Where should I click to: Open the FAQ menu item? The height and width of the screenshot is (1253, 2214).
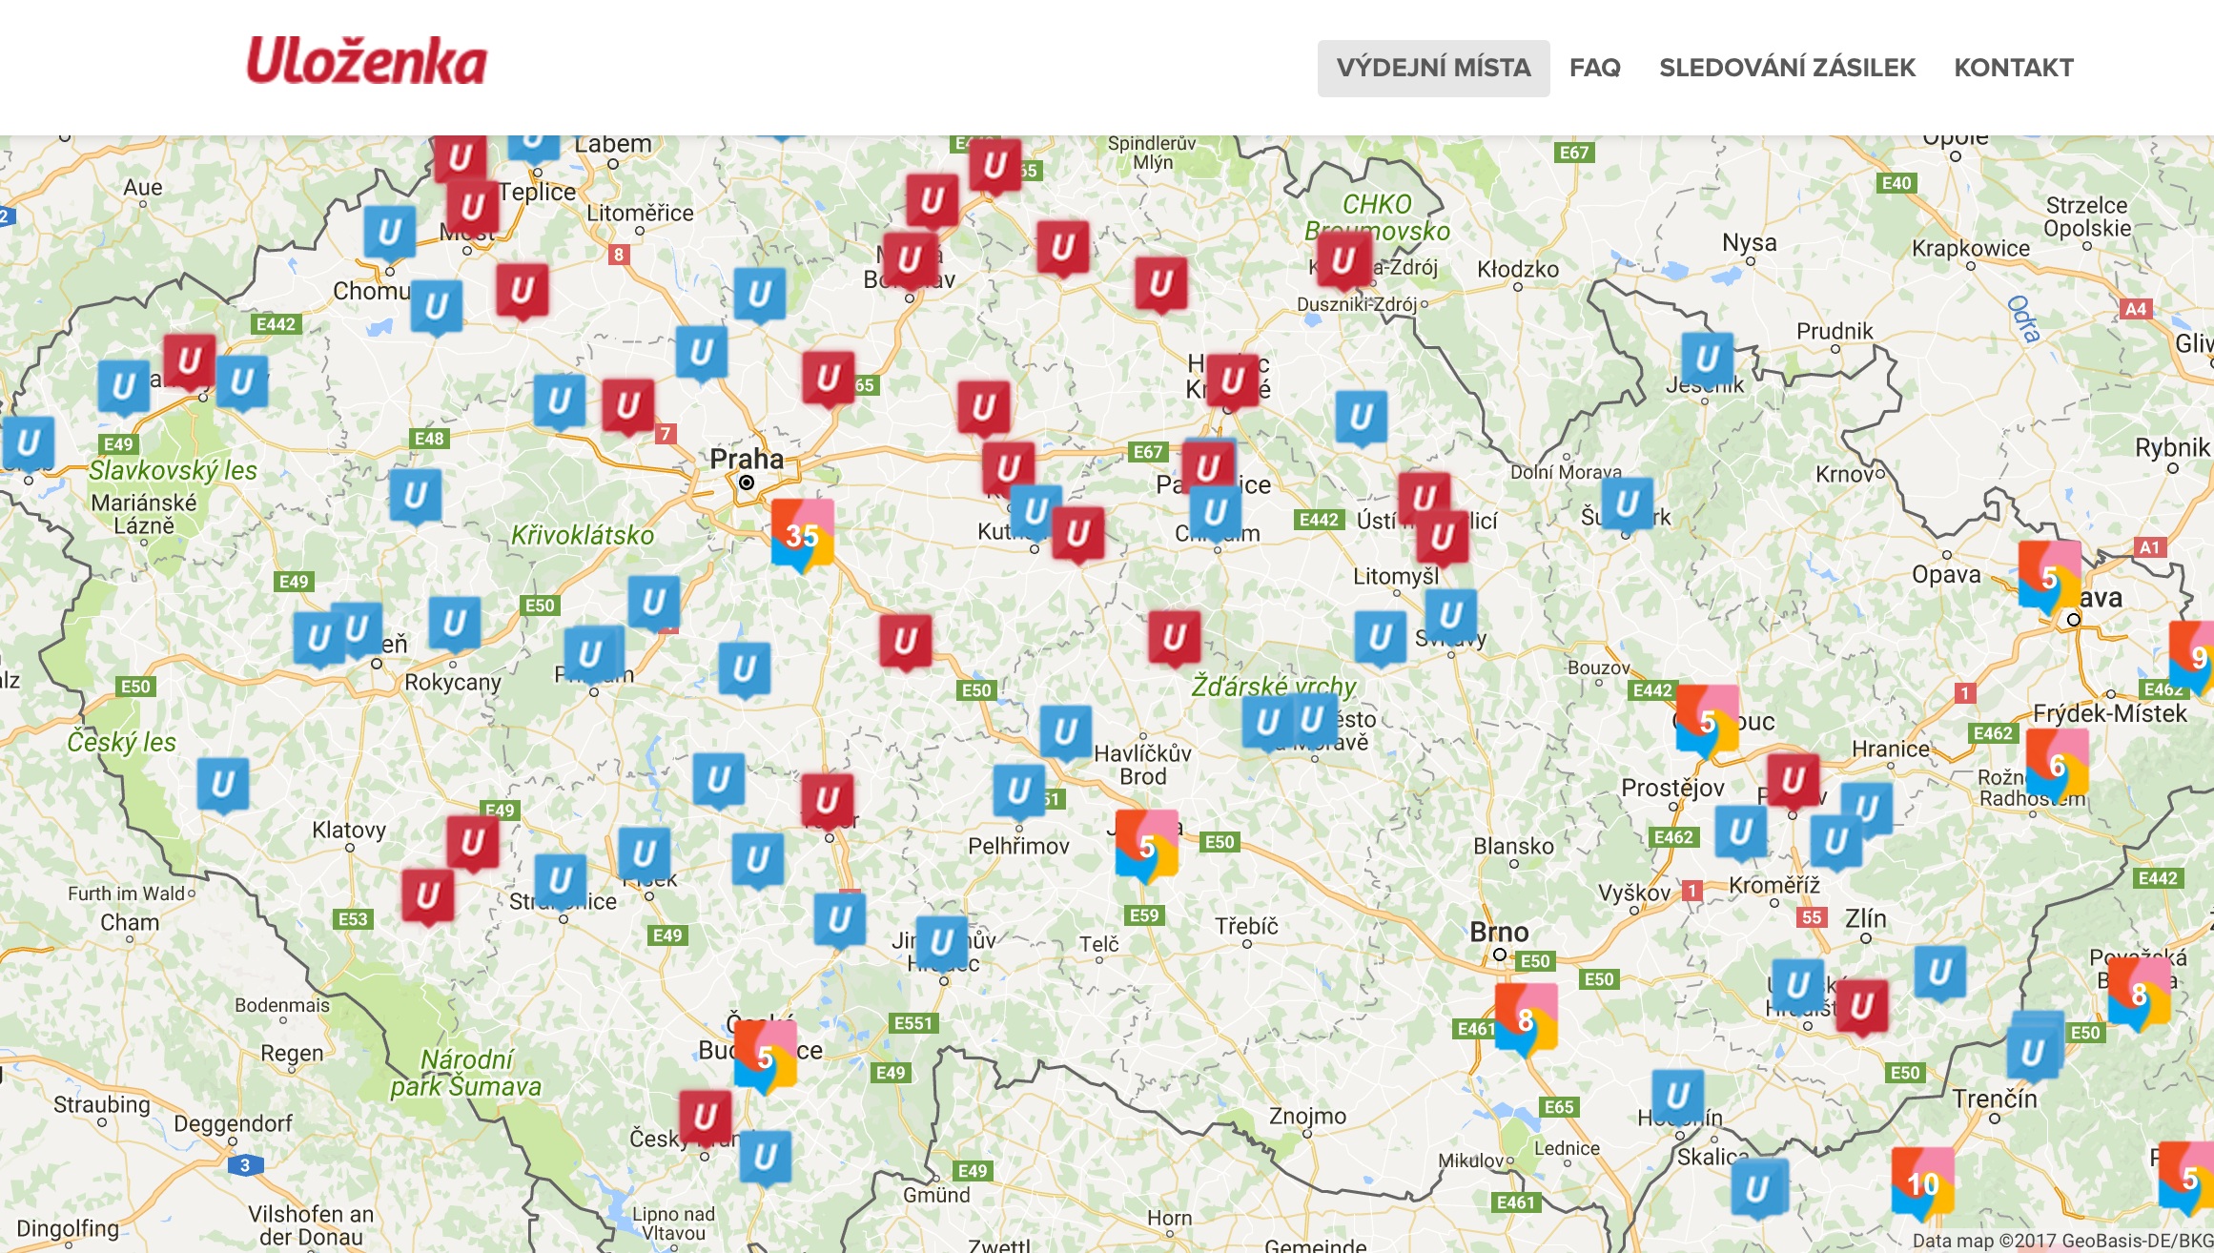(x=1595, y=68)
